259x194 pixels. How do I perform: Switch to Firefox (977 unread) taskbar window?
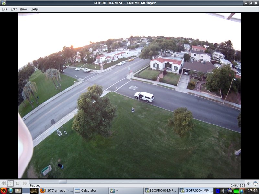click(x=56, y=191)
